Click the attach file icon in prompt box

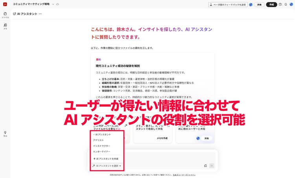point(205,166)
